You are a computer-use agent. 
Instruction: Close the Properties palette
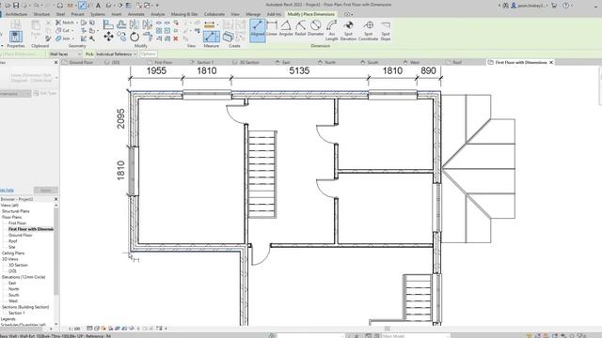coord(56,63)
